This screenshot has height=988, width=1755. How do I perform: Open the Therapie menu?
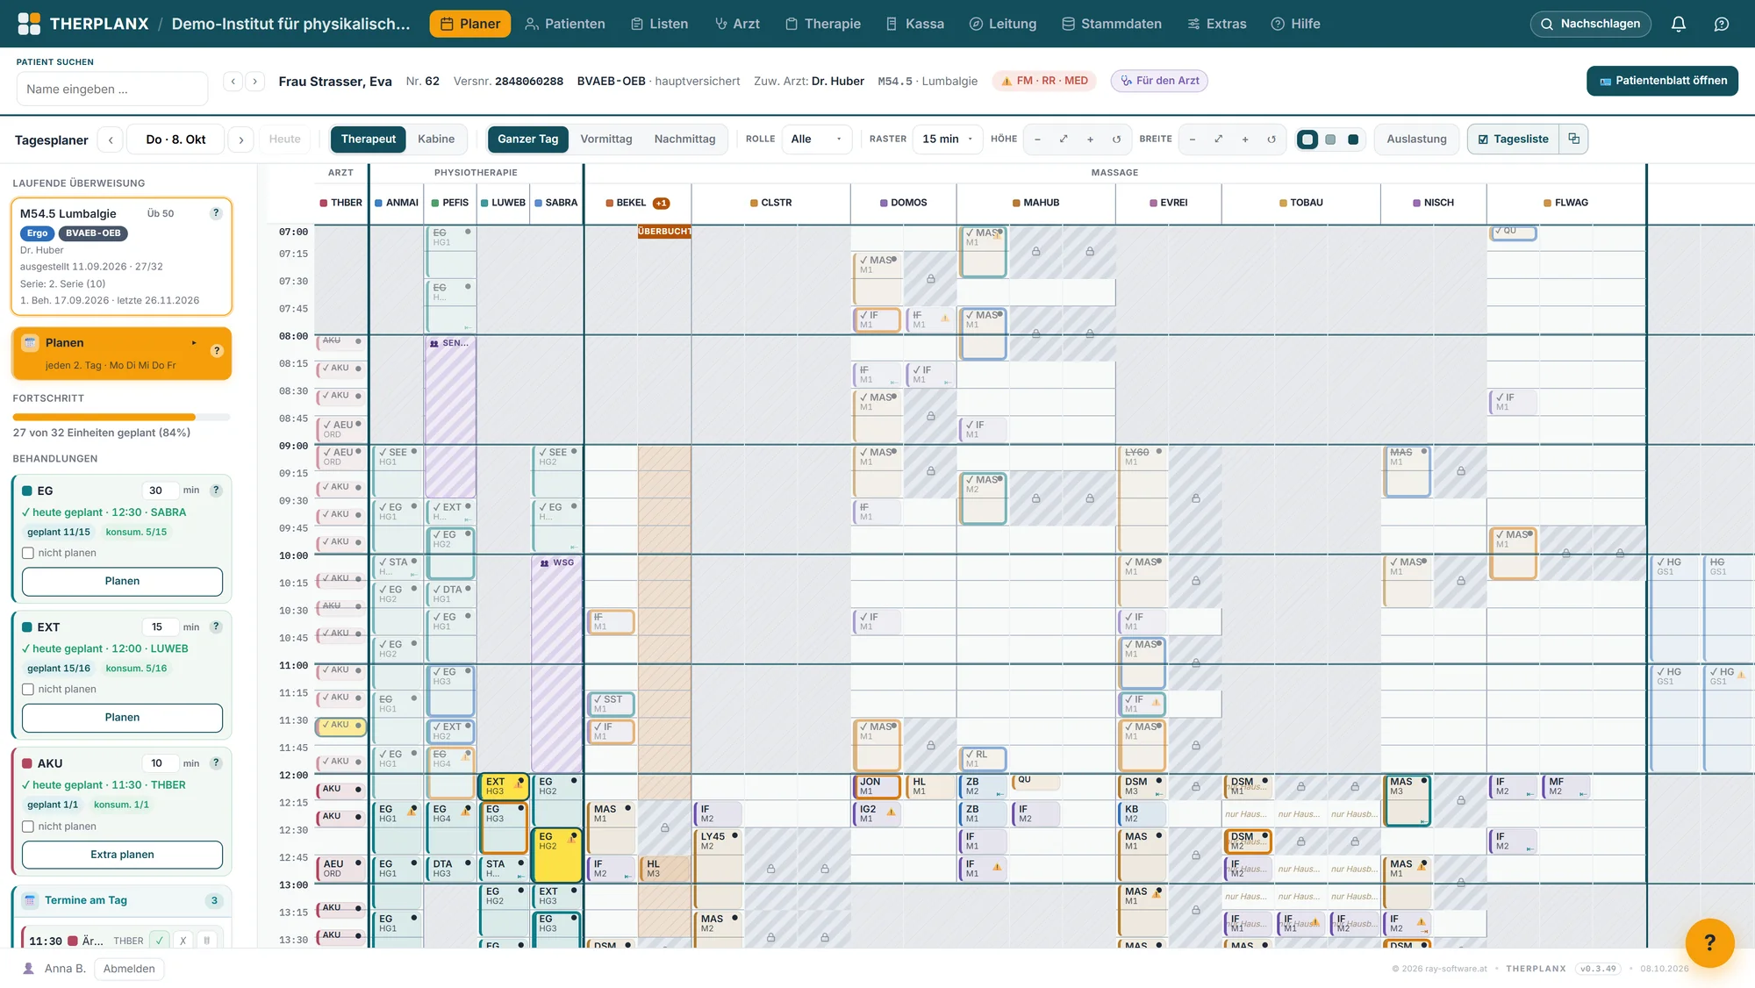(822, 24)
